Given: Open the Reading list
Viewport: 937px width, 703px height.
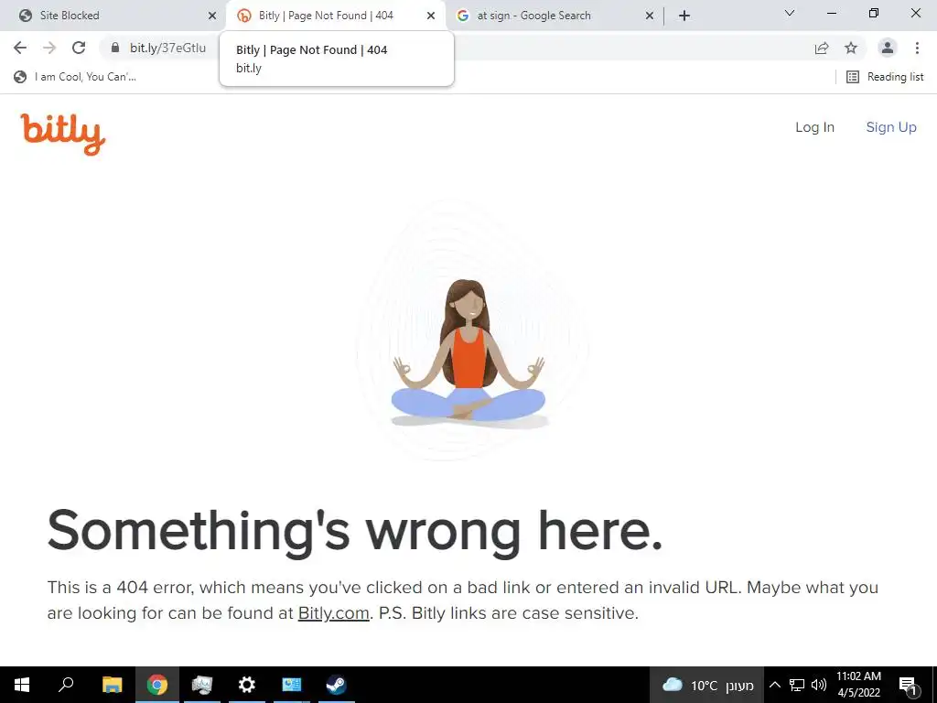Looking at the screenshot, I should [x=885, y=77].
